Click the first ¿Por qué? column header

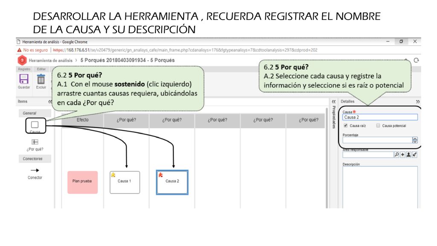coord(126,120)
